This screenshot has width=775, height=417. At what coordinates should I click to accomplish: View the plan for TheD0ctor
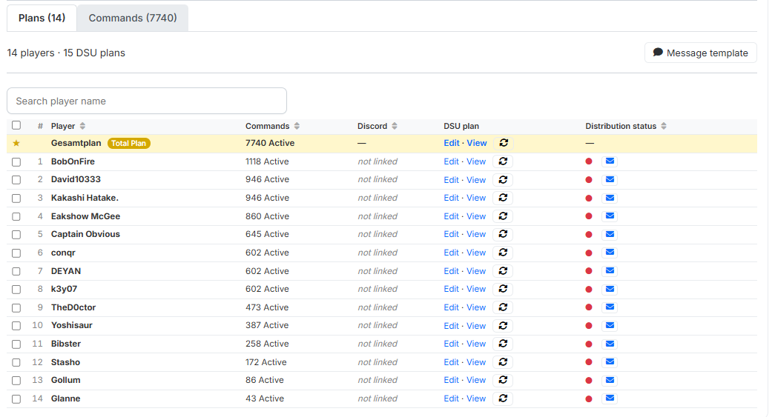click(476, 307)
